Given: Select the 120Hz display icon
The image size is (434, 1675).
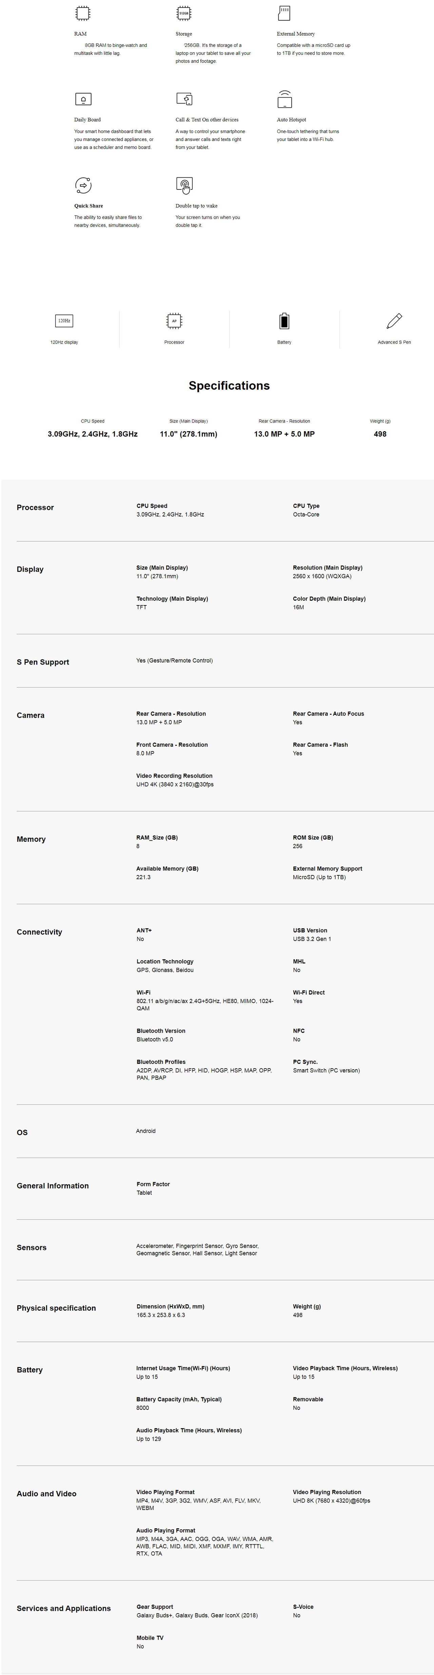Looking at the screenshot, I should tap(64, 321).
